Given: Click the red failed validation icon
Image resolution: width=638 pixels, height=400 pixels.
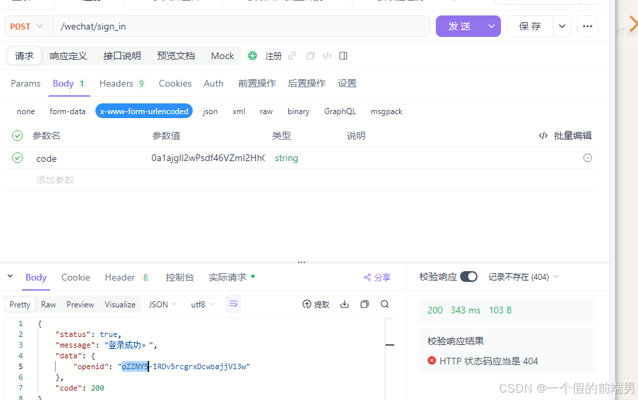Looking at the screenshot, I should [432, 360].
